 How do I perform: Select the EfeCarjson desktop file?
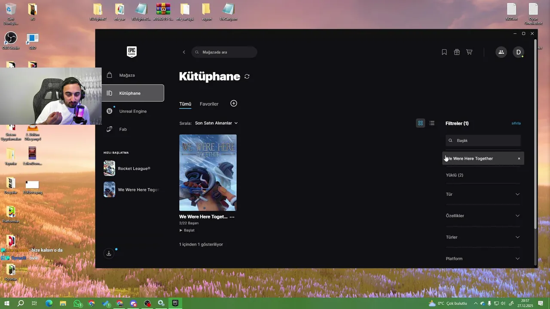click(x=228, y=12)
